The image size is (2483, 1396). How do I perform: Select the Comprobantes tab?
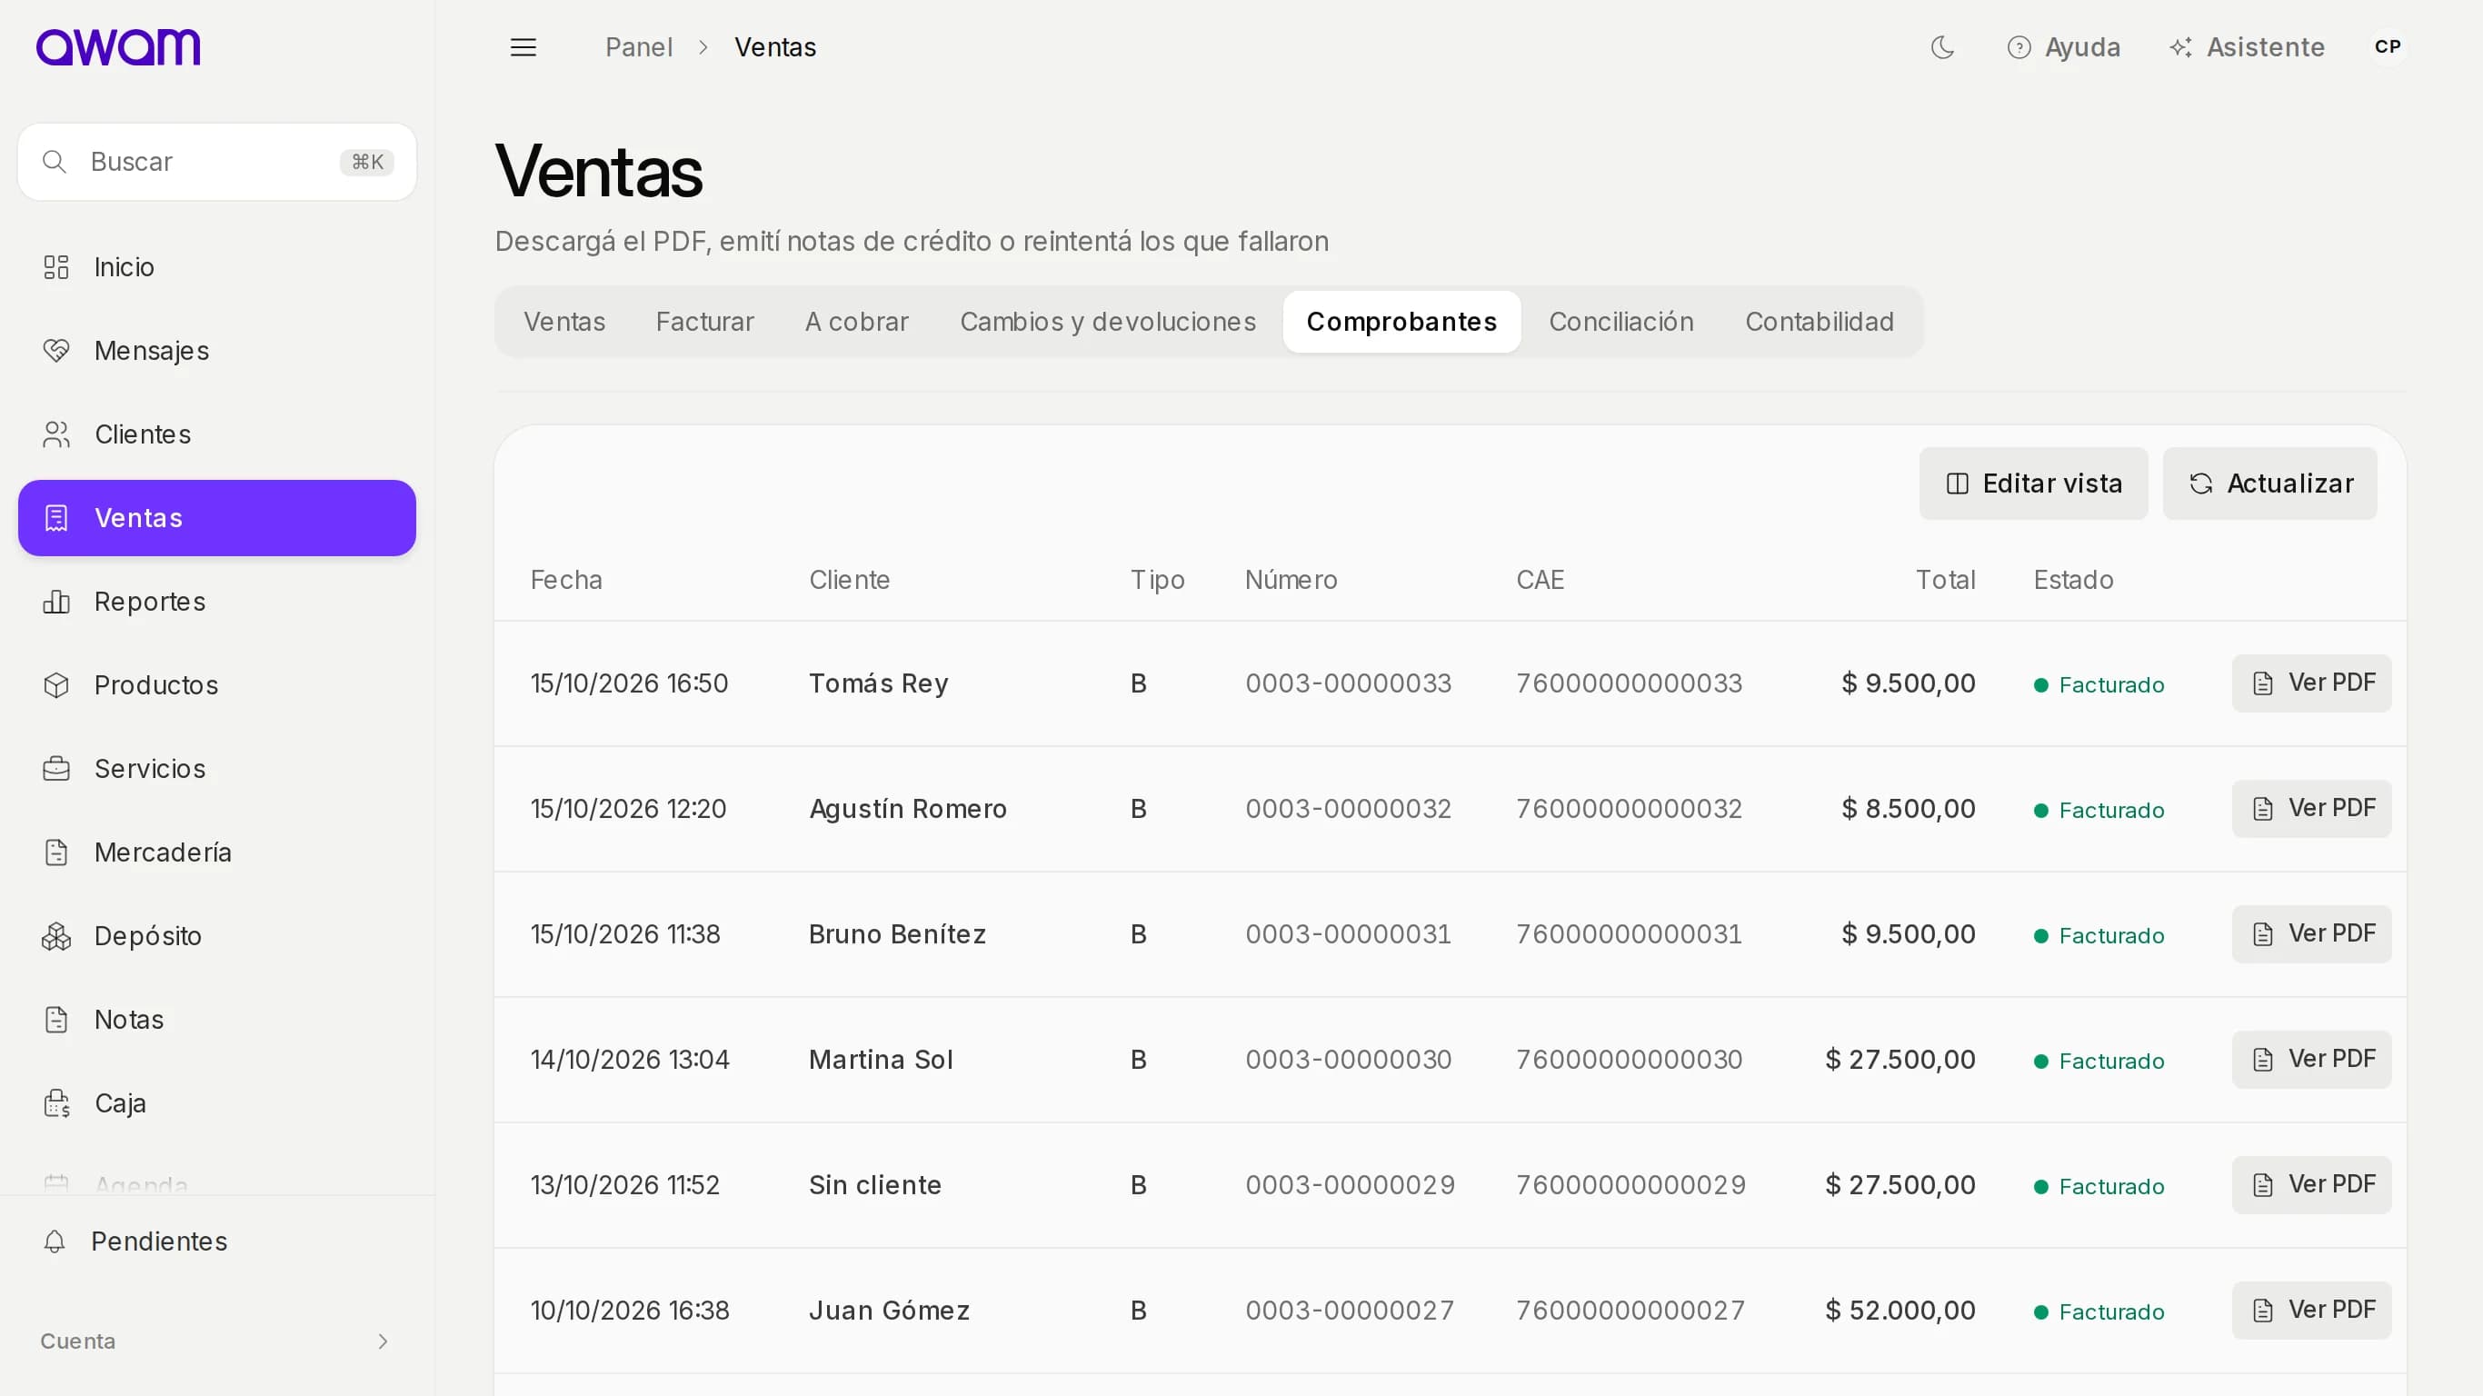tap(1401, 322)
